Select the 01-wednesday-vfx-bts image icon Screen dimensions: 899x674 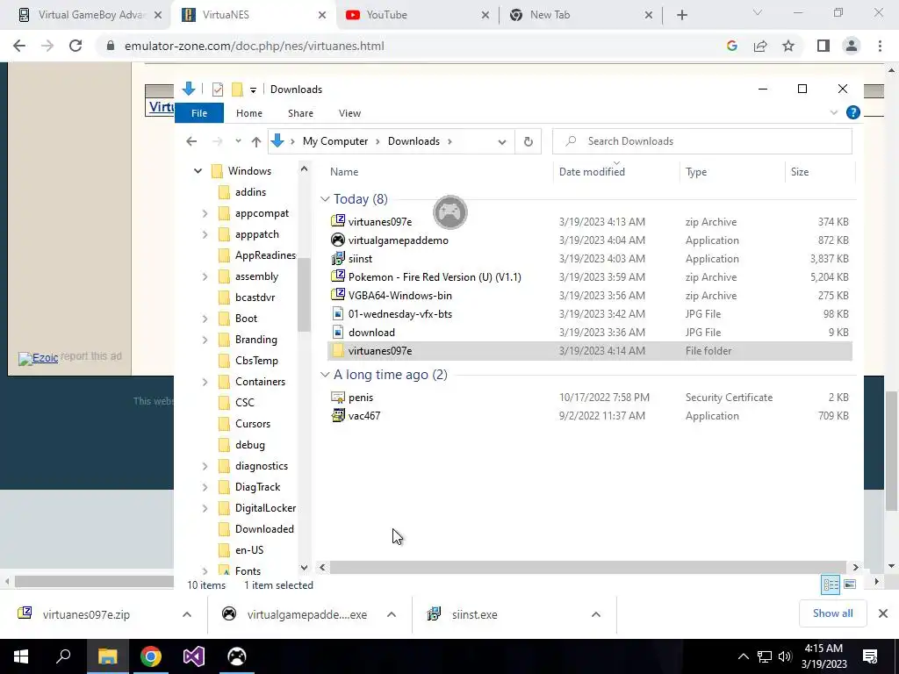(338, 313)
